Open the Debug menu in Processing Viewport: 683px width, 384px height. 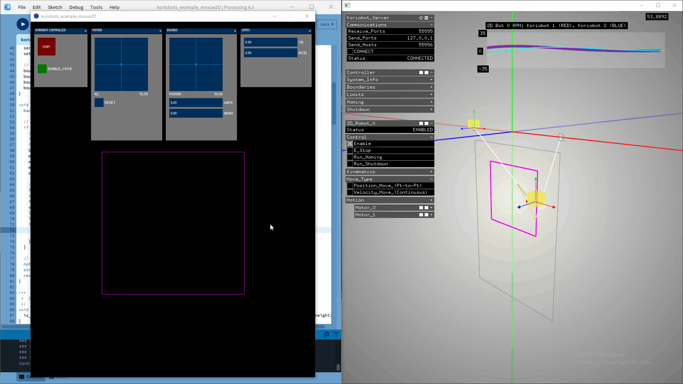tap(76, 7)
